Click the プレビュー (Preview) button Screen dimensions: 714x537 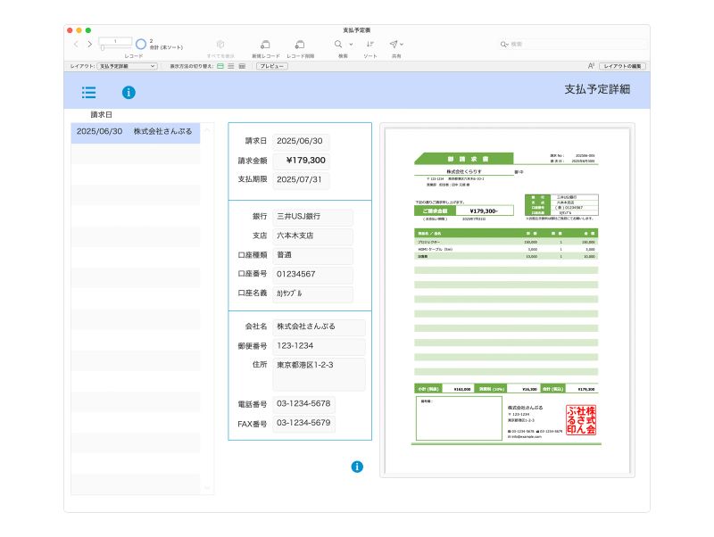271,66
